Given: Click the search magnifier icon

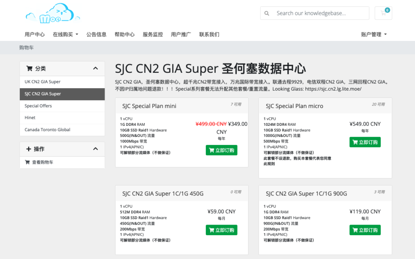Looking at the screenshot, I should pyautogui.click(x=267, y=13).
